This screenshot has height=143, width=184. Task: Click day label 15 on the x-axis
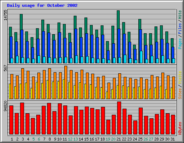[x=86, y=139]
